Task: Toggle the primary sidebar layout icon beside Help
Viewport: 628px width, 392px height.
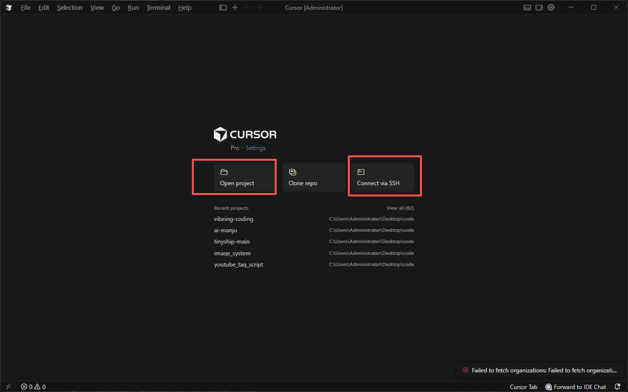Action: tap(223, 7)
